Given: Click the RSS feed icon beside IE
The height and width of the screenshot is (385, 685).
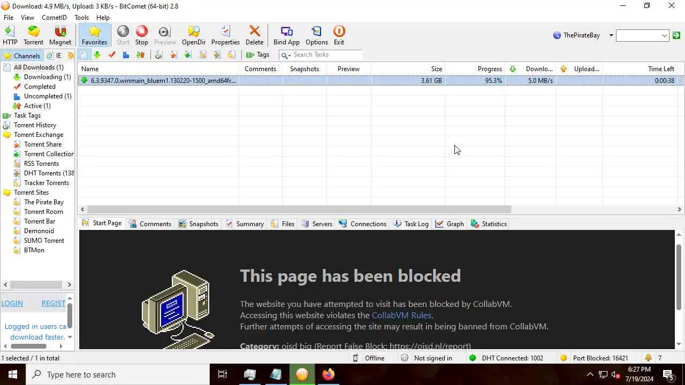Looking at the screenshot, I should pos(70,56).
